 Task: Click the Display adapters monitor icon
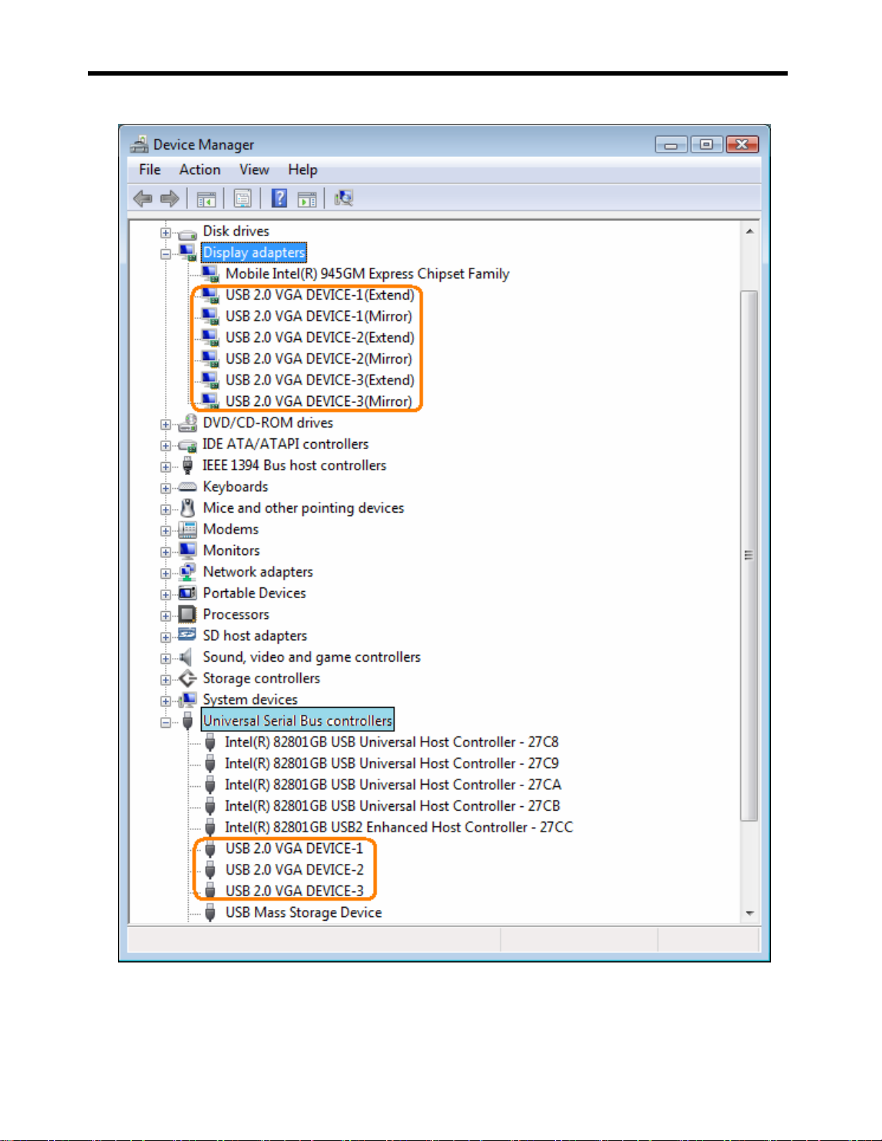click(187, 253)
